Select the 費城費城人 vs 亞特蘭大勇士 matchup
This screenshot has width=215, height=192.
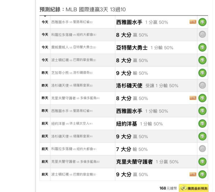[x=73, y=47]
